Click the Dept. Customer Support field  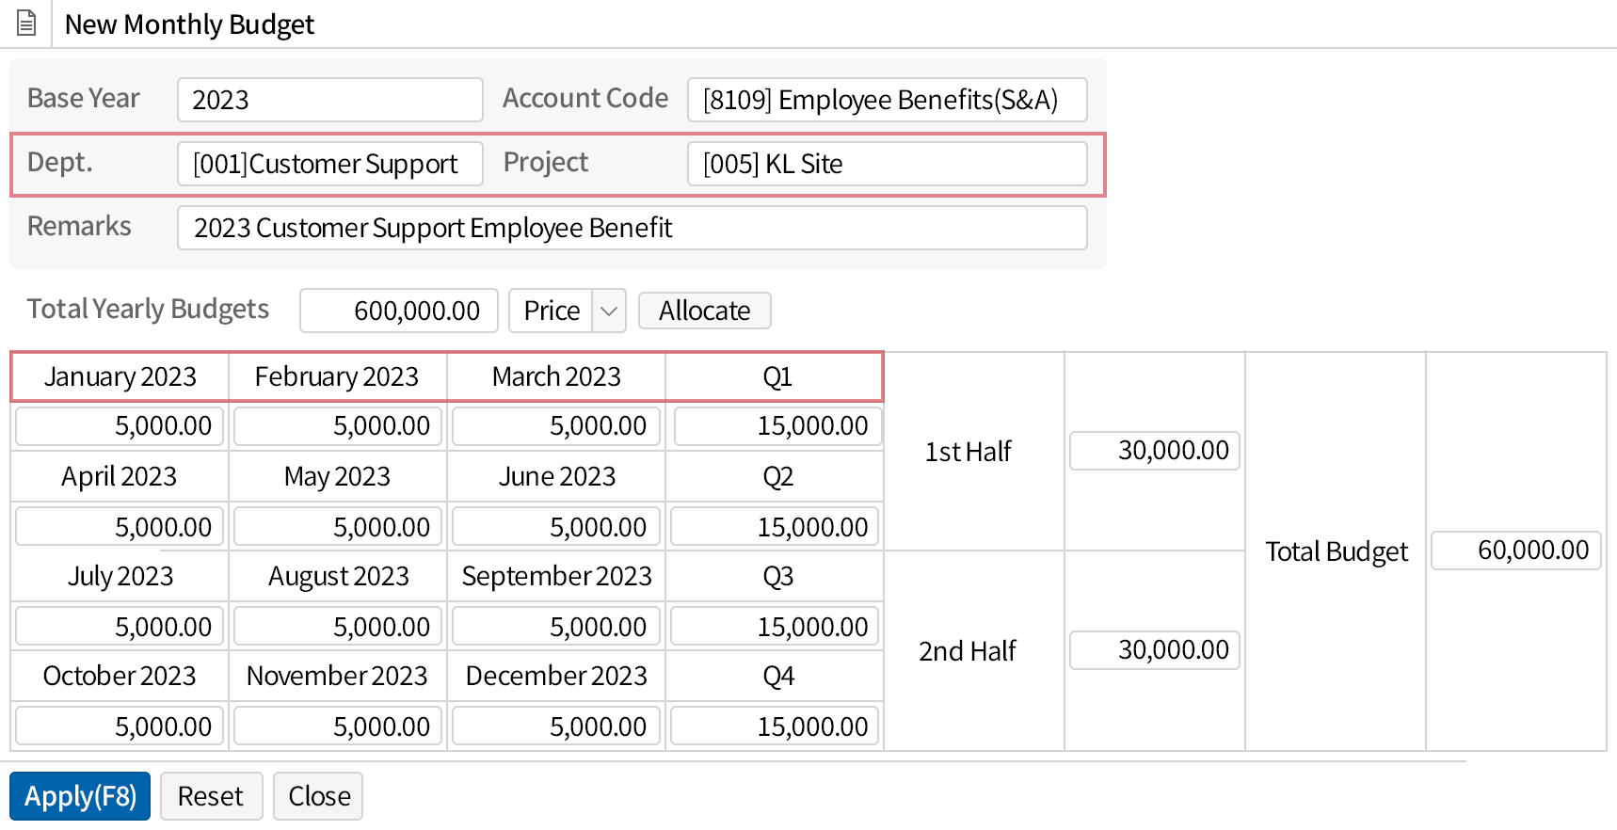(x=329, y=164)
